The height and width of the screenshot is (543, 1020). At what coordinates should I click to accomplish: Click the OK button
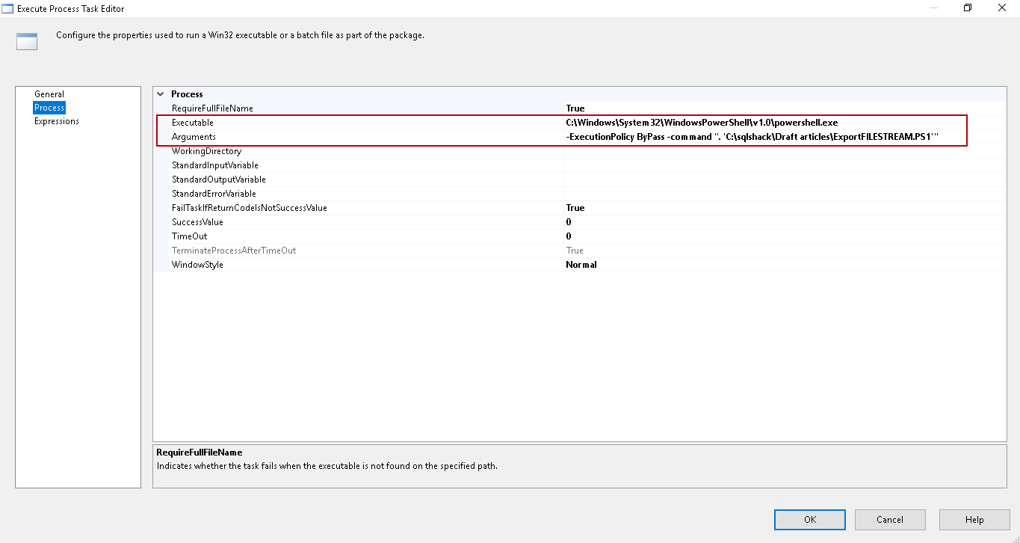click(x=809, y=520)
